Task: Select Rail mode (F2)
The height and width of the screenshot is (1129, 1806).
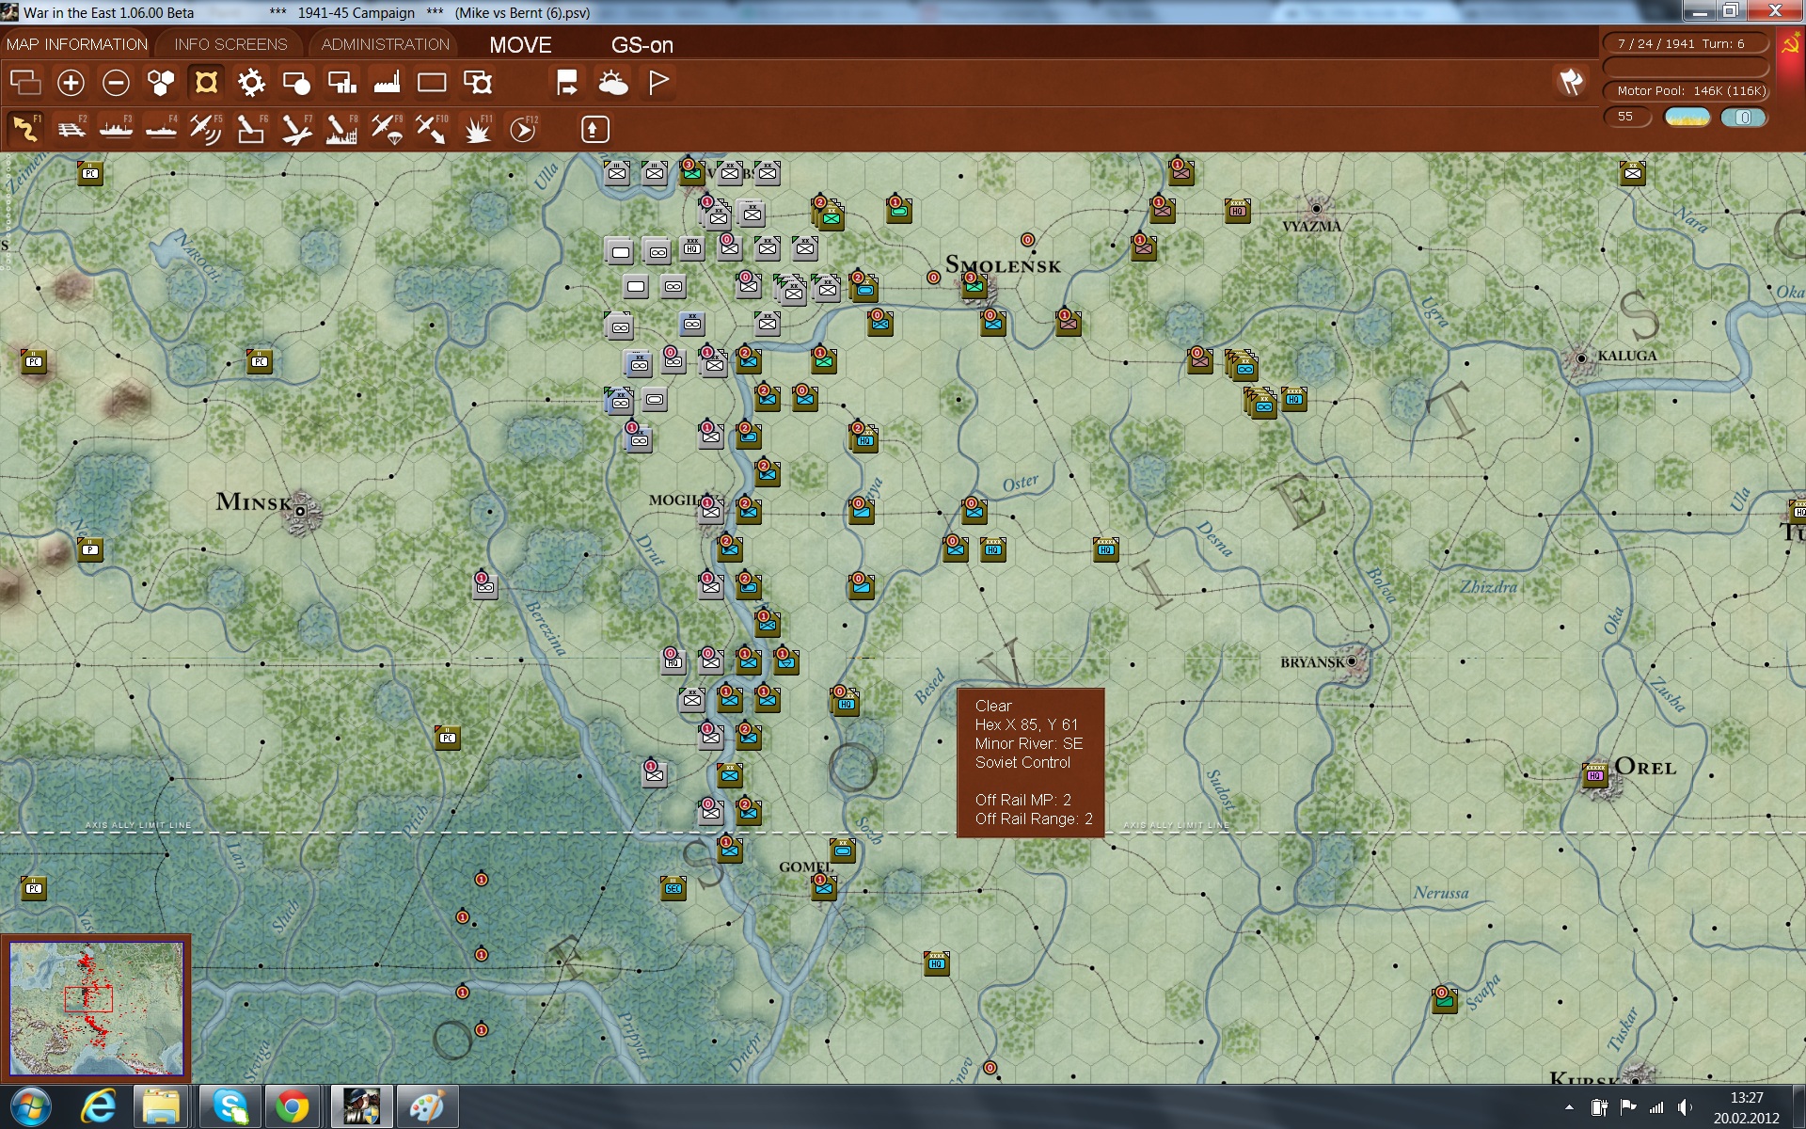Action: tap(71, 129)
